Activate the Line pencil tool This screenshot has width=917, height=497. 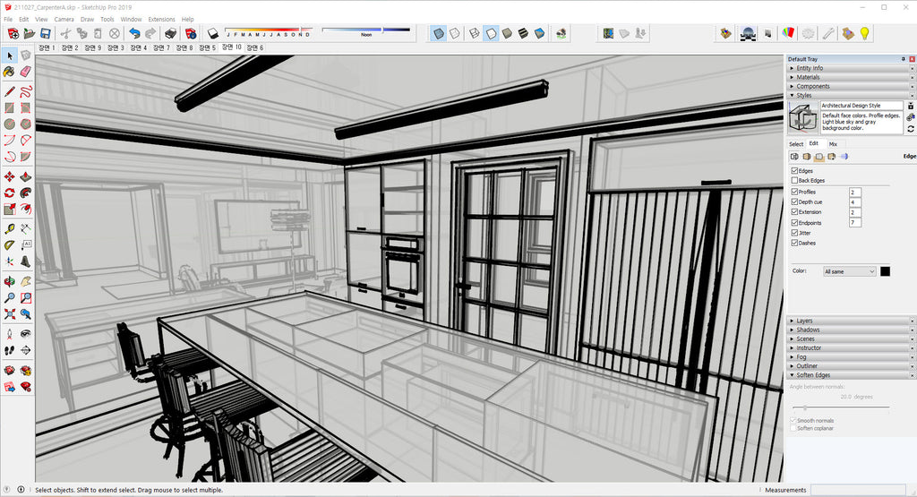(x=9, y=91)
